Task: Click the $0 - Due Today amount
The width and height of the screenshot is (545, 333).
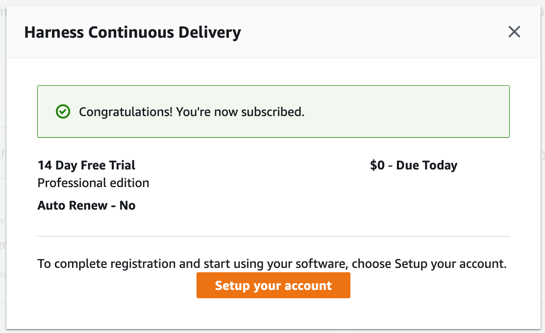Action: click(414, 166)
